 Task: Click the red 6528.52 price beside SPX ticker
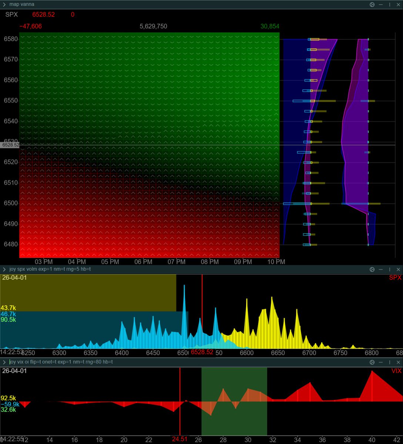coord(44,15)
